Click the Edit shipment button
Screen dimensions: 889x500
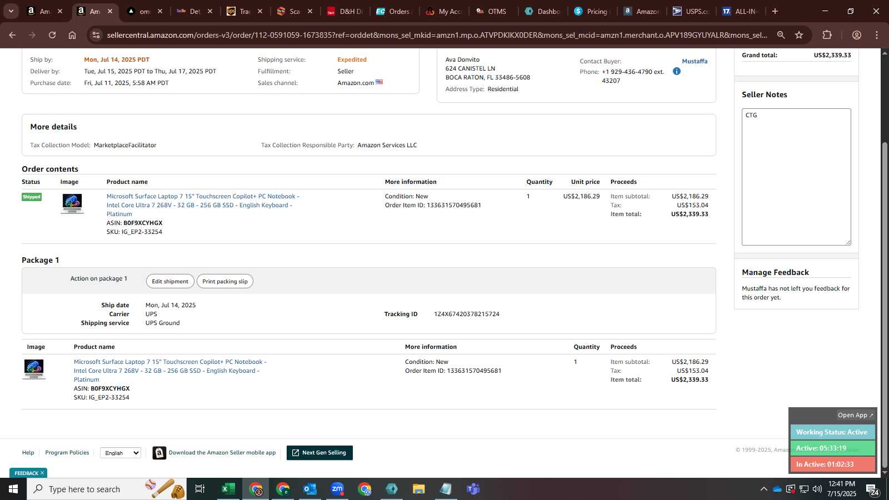[170, 281]
